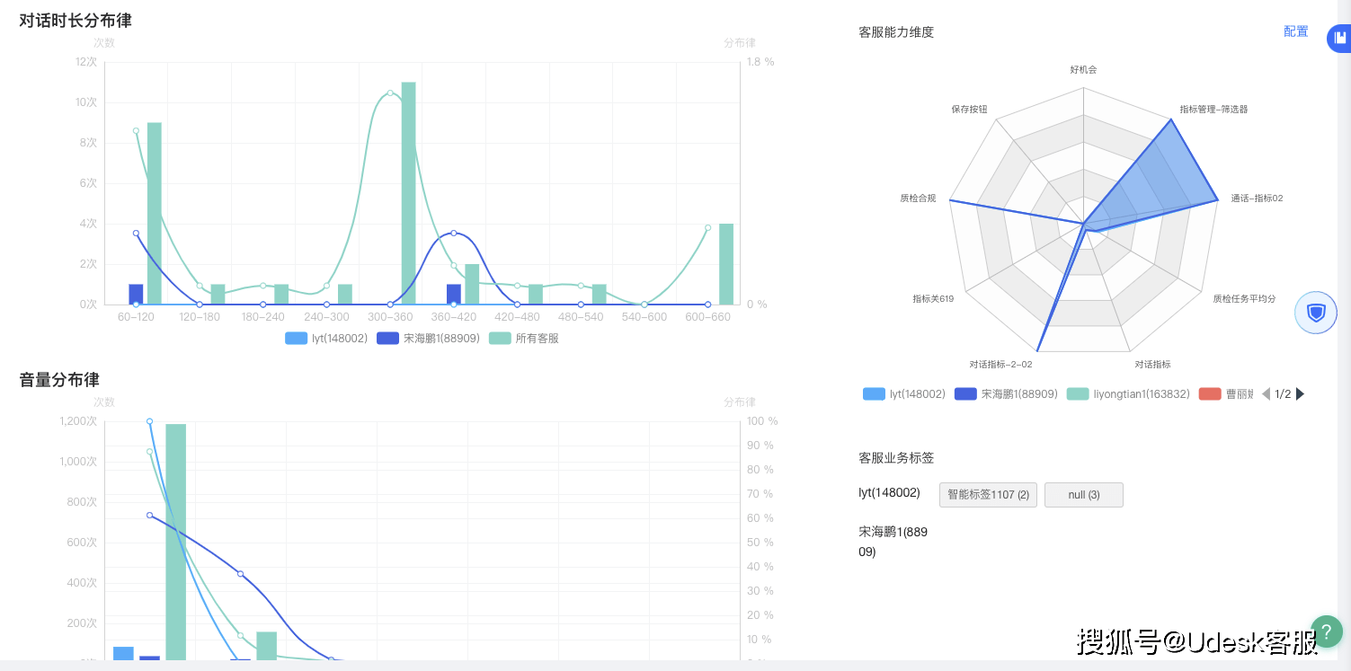Click the 通话-指标02 radar axis label

pyautogui.click(x=1257, y=198)
